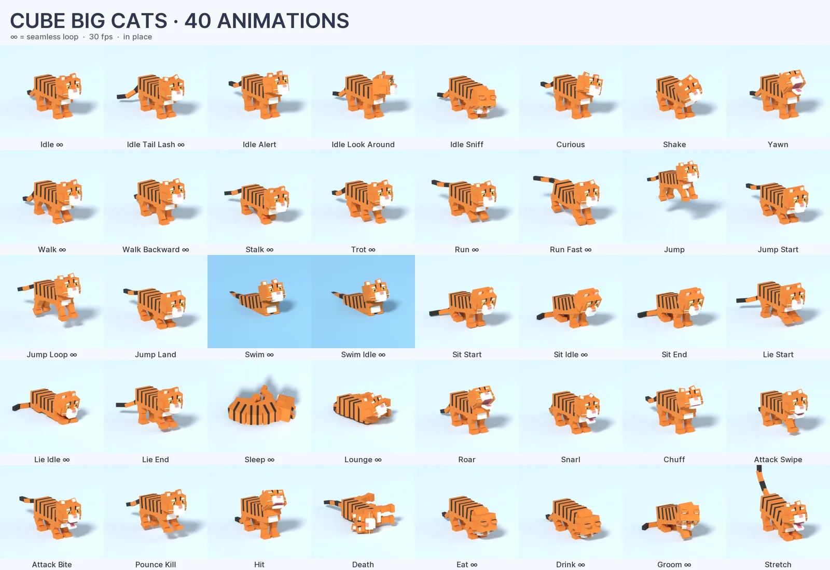Select the Jump Land thumbnail
Viewport: 830px width, 570px height.
tap(156, 302)
